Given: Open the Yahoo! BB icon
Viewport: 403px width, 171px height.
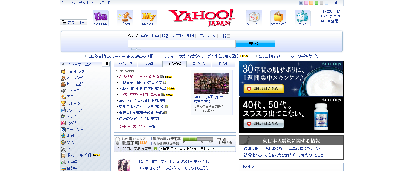Looking at the screenshot, I should 101,18.
